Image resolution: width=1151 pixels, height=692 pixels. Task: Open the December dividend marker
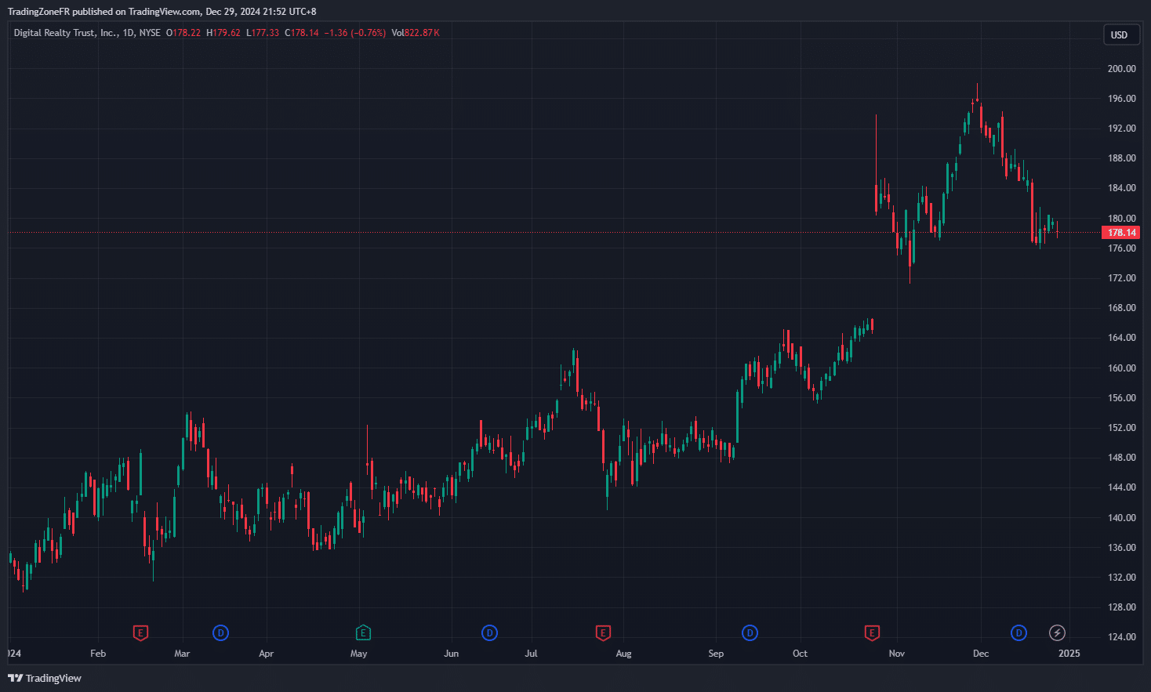(1018, 632)
